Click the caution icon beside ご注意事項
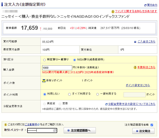Screen dimensions: 159x138 tap(5, 124)
